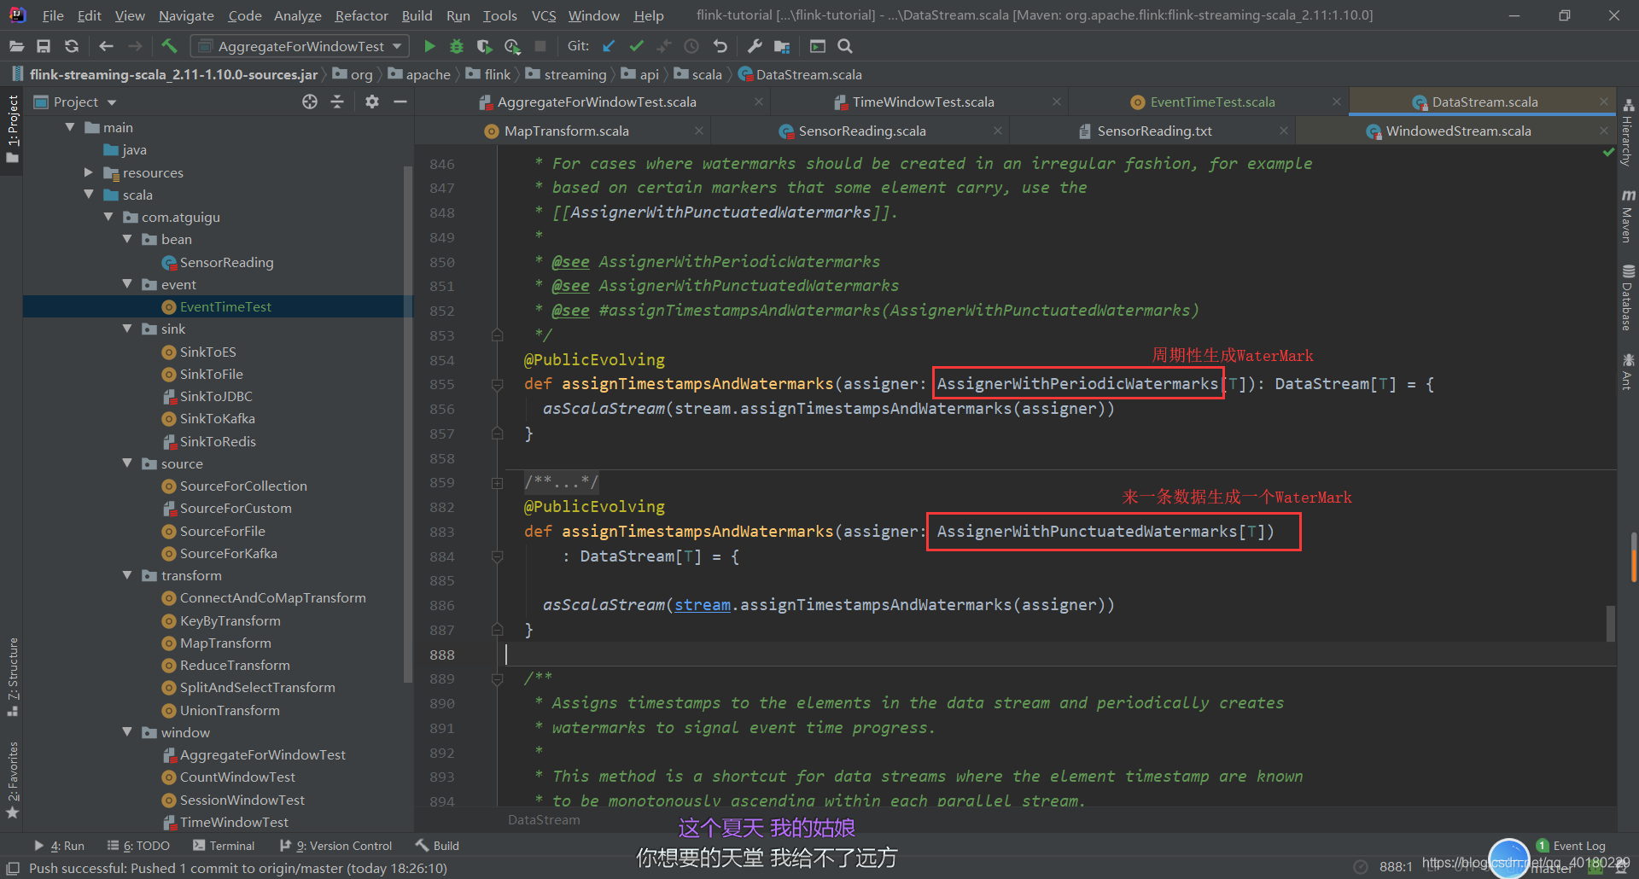Run with coverage shield icon
The image size is (1639, 879).
point(484,46)
